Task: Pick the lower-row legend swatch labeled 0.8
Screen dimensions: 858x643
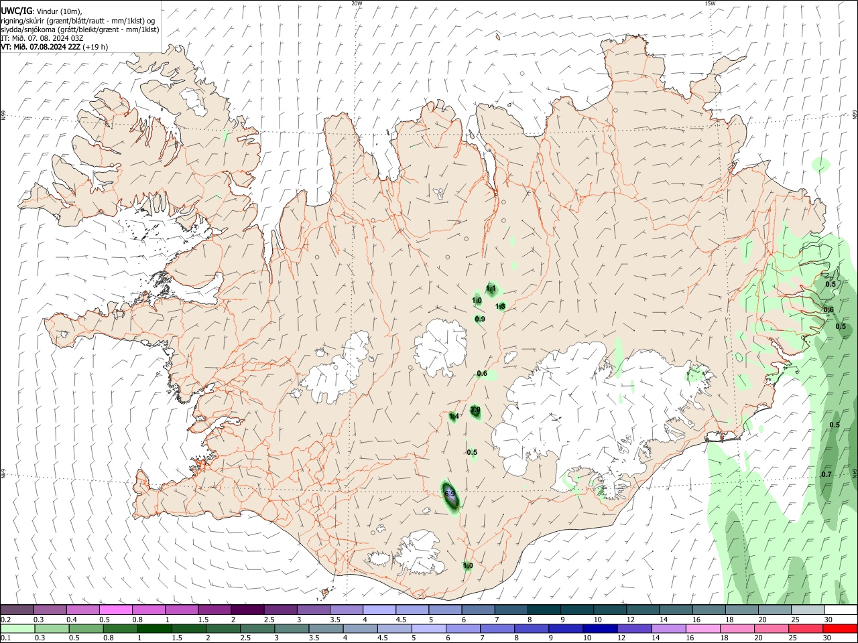Action: [x=120, y=629]
